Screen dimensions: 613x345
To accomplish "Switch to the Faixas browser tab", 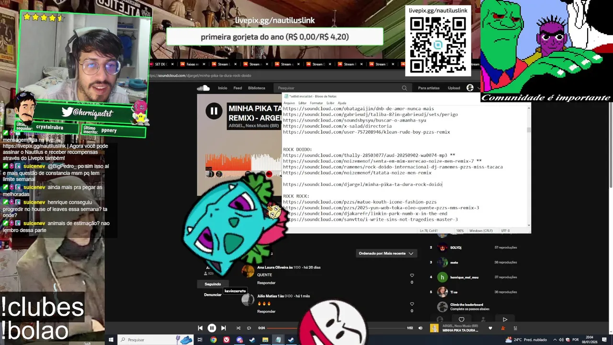I will [192, 64].
